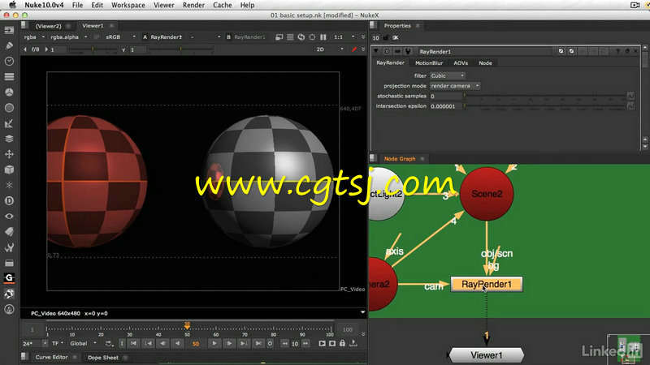Open the Particles nodes icon
650x365 pixels.
pos(9,185)
